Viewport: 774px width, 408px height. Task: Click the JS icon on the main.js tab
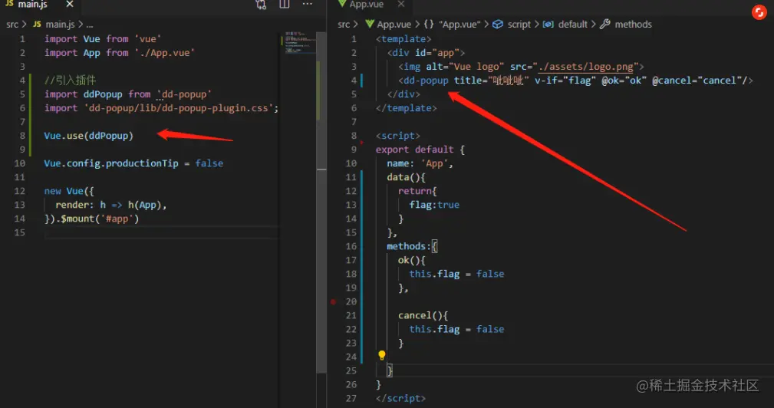[9, 4]
